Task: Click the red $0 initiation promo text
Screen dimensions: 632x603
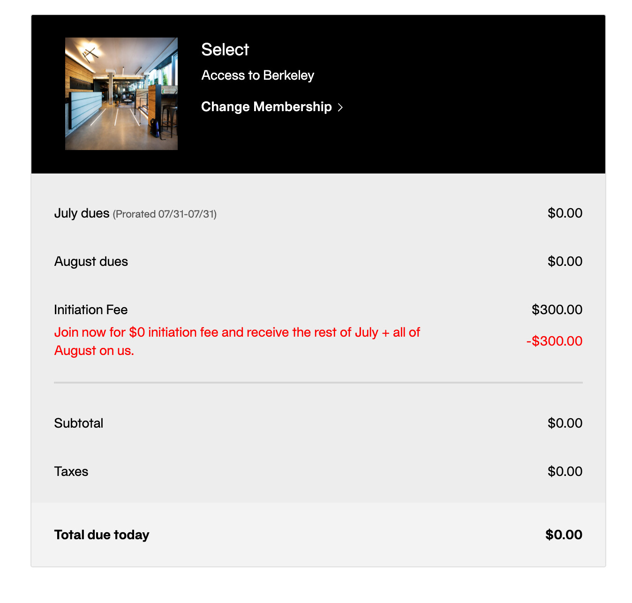Action: (x=237, y=341)
